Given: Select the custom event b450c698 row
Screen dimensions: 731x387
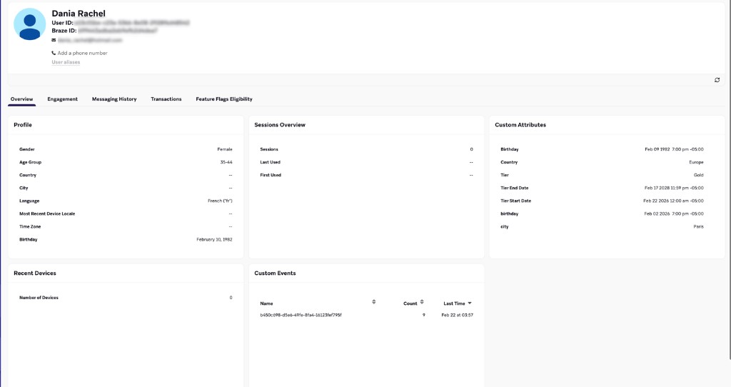Looking at the screenshot, I should 301,315.
